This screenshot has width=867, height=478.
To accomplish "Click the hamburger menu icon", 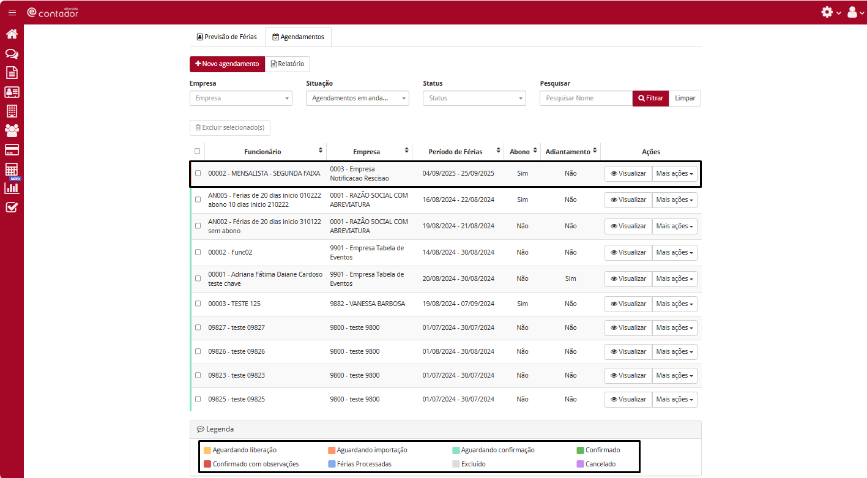I will [12, 12].
